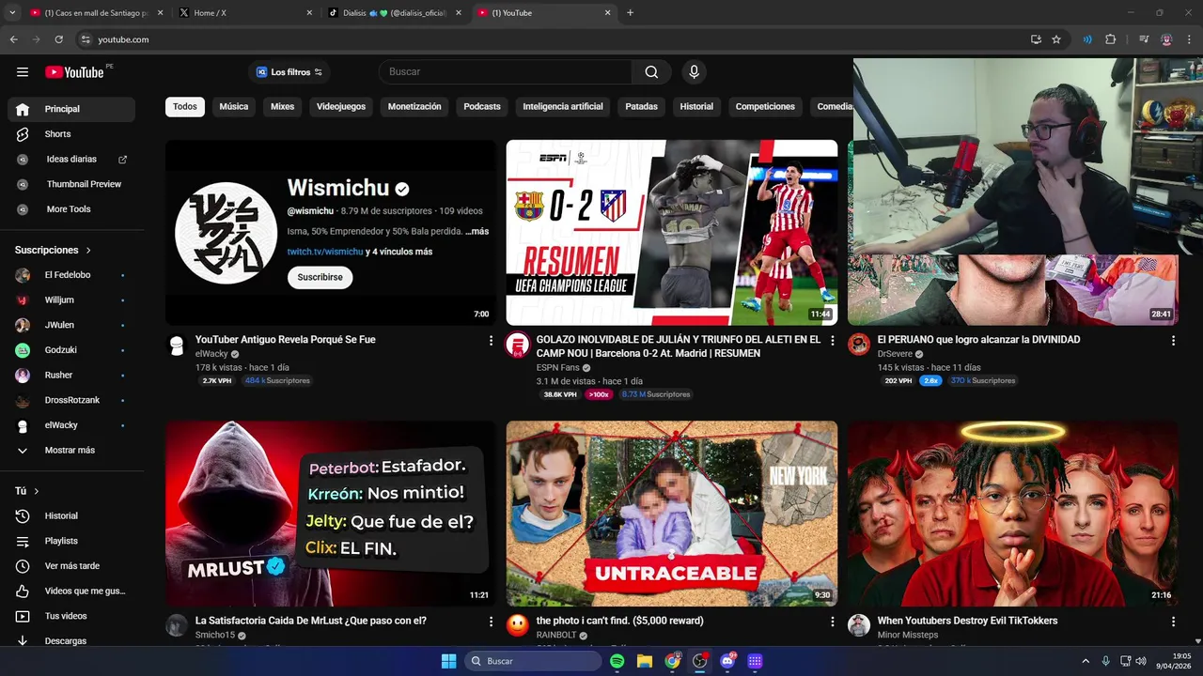Open options menu for MrLust video
The image size is (1203, 676).
pyautogui.click(x=491, y=622)
